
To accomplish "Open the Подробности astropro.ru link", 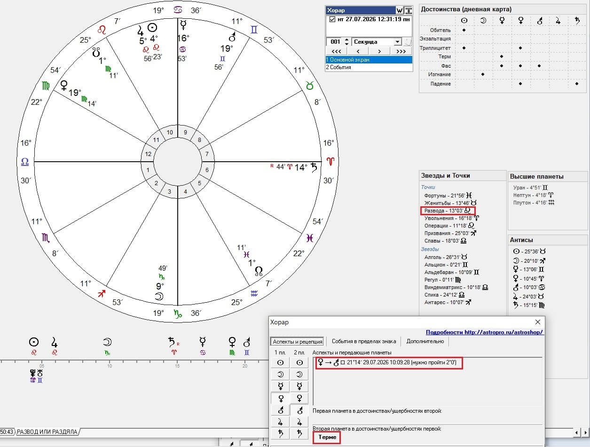I will pos(485,332).
